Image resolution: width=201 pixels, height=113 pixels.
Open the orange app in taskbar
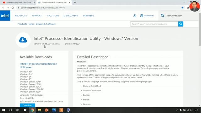click(61, 110)
